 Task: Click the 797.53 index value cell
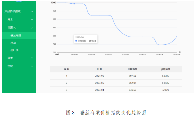click(132, 76)
